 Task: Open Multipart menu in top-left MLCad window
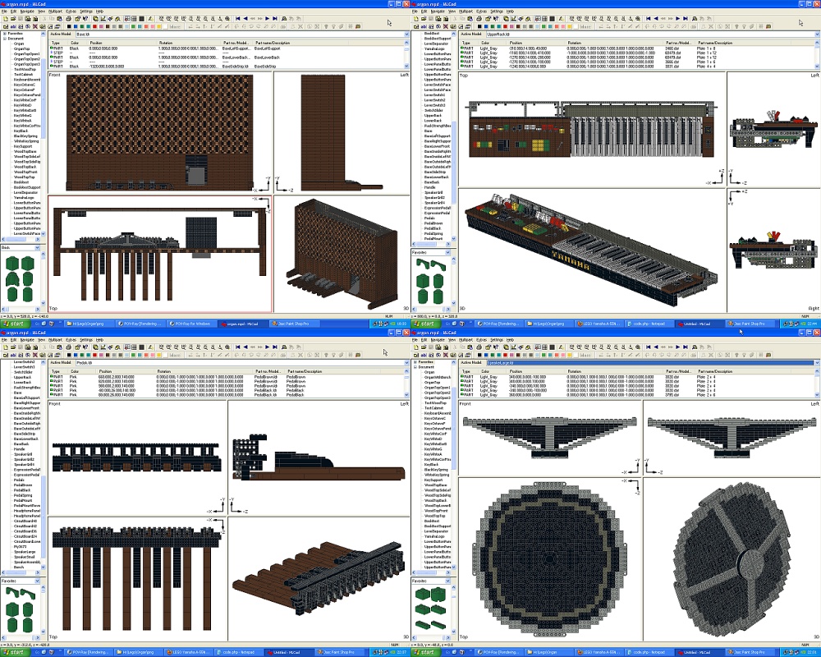tap(55, 11)
